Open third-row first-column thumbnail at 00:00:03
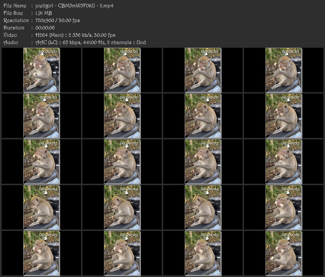The height and width of the screenshot is (277, 325). click(41, 162)
